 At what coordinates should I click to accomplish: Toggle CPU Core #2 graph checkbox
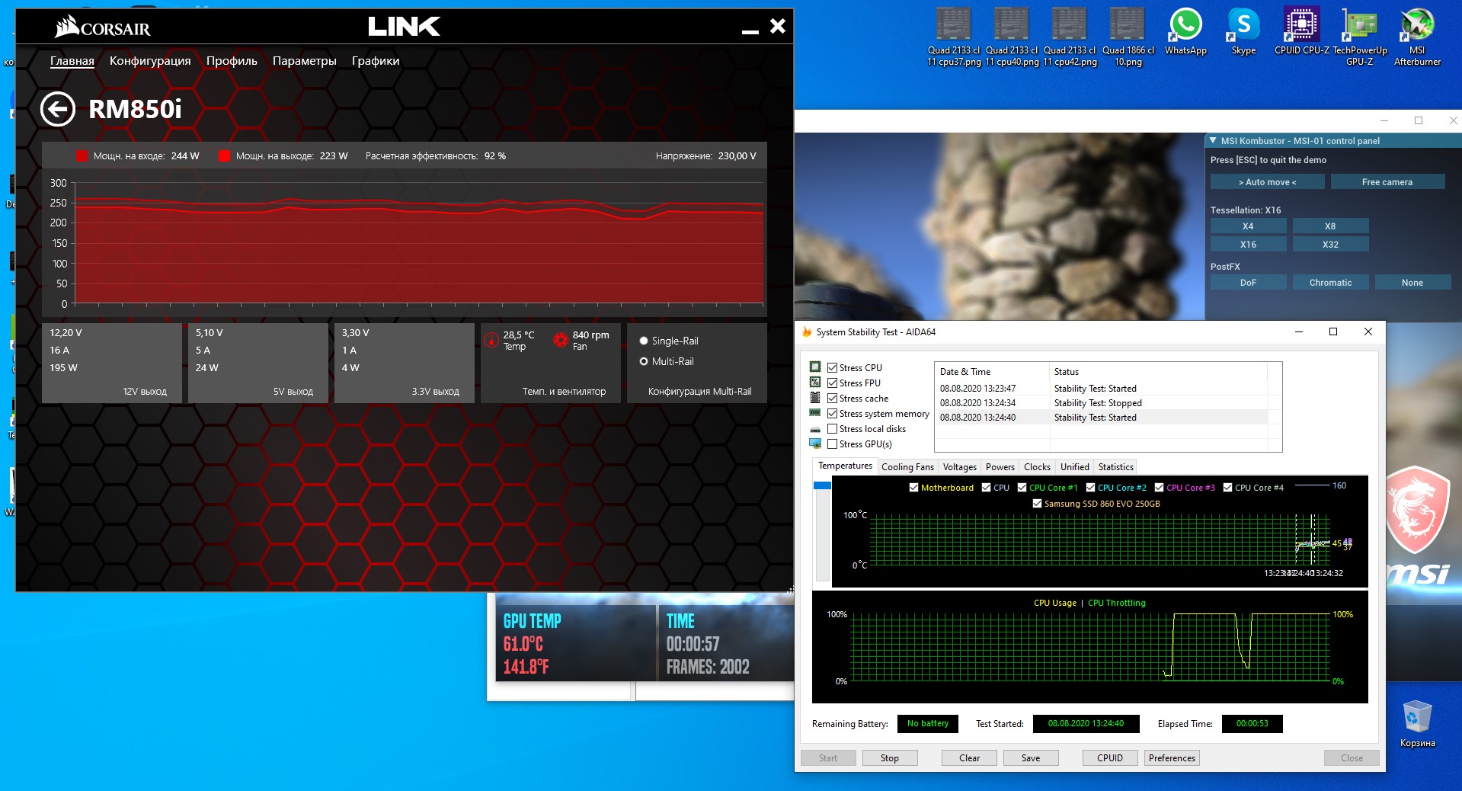(x=1090, y=488)
